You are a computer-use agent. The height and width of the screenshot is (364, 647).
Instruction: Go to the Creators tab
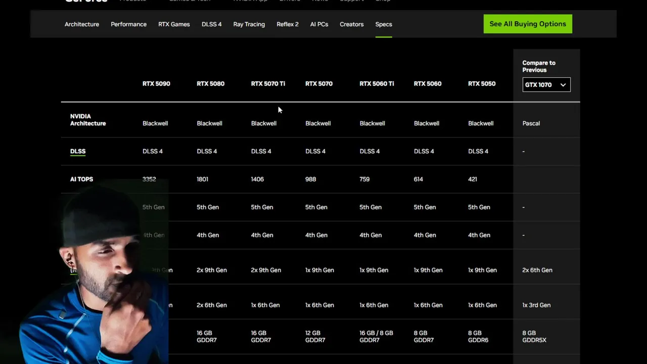tap(351, 24)
